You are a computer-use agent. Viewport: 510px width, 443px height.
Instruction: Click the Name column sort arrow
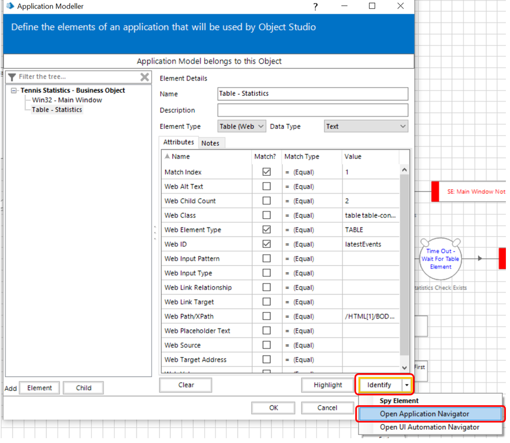coord(167,157)
